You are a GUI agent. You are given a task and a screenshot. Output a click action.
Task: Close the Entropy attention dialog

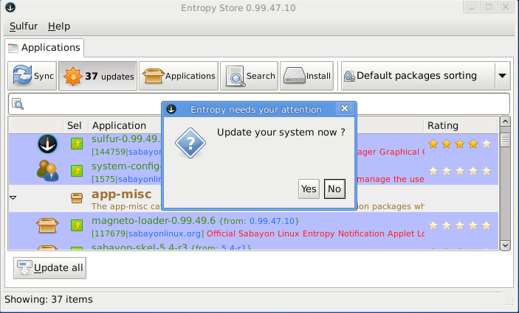click(x=345, y=108)
